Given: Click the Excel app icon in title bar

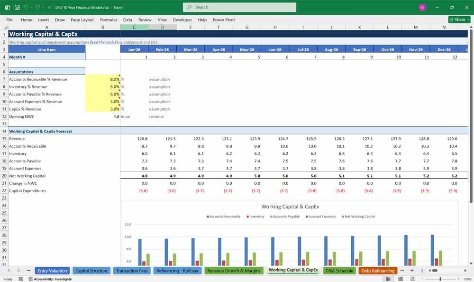Looking at the screenshot, I should point(7,7).
